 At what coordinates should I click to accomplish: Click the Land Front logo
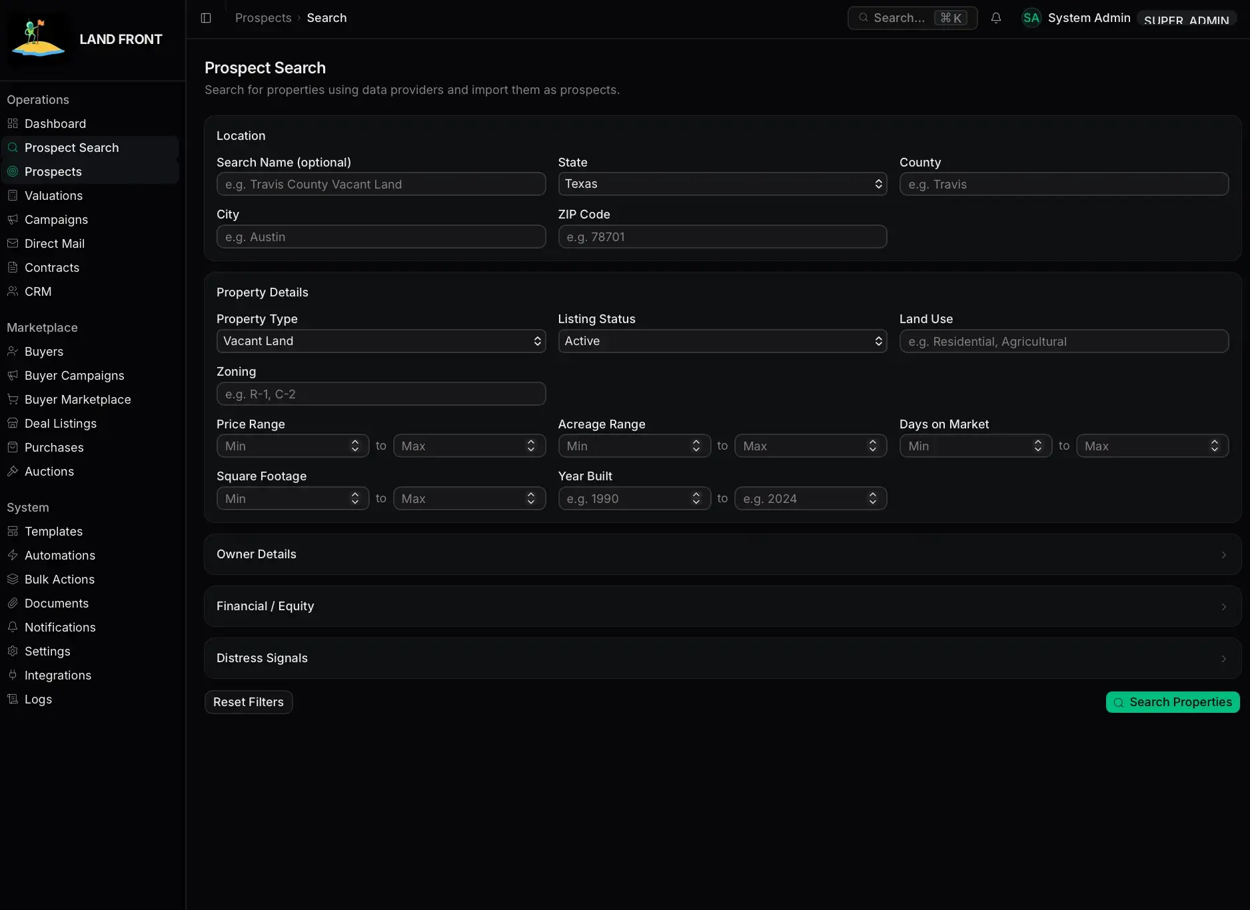click(39, 39)
